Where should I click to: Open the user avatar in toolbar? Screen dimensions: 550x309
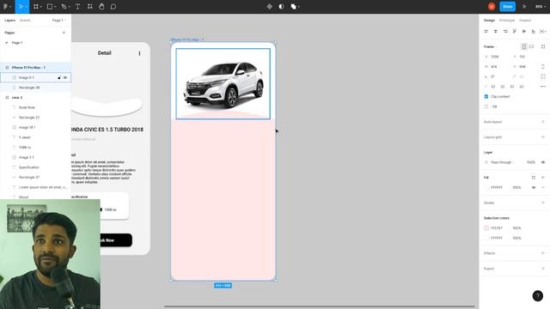point(492,7)
